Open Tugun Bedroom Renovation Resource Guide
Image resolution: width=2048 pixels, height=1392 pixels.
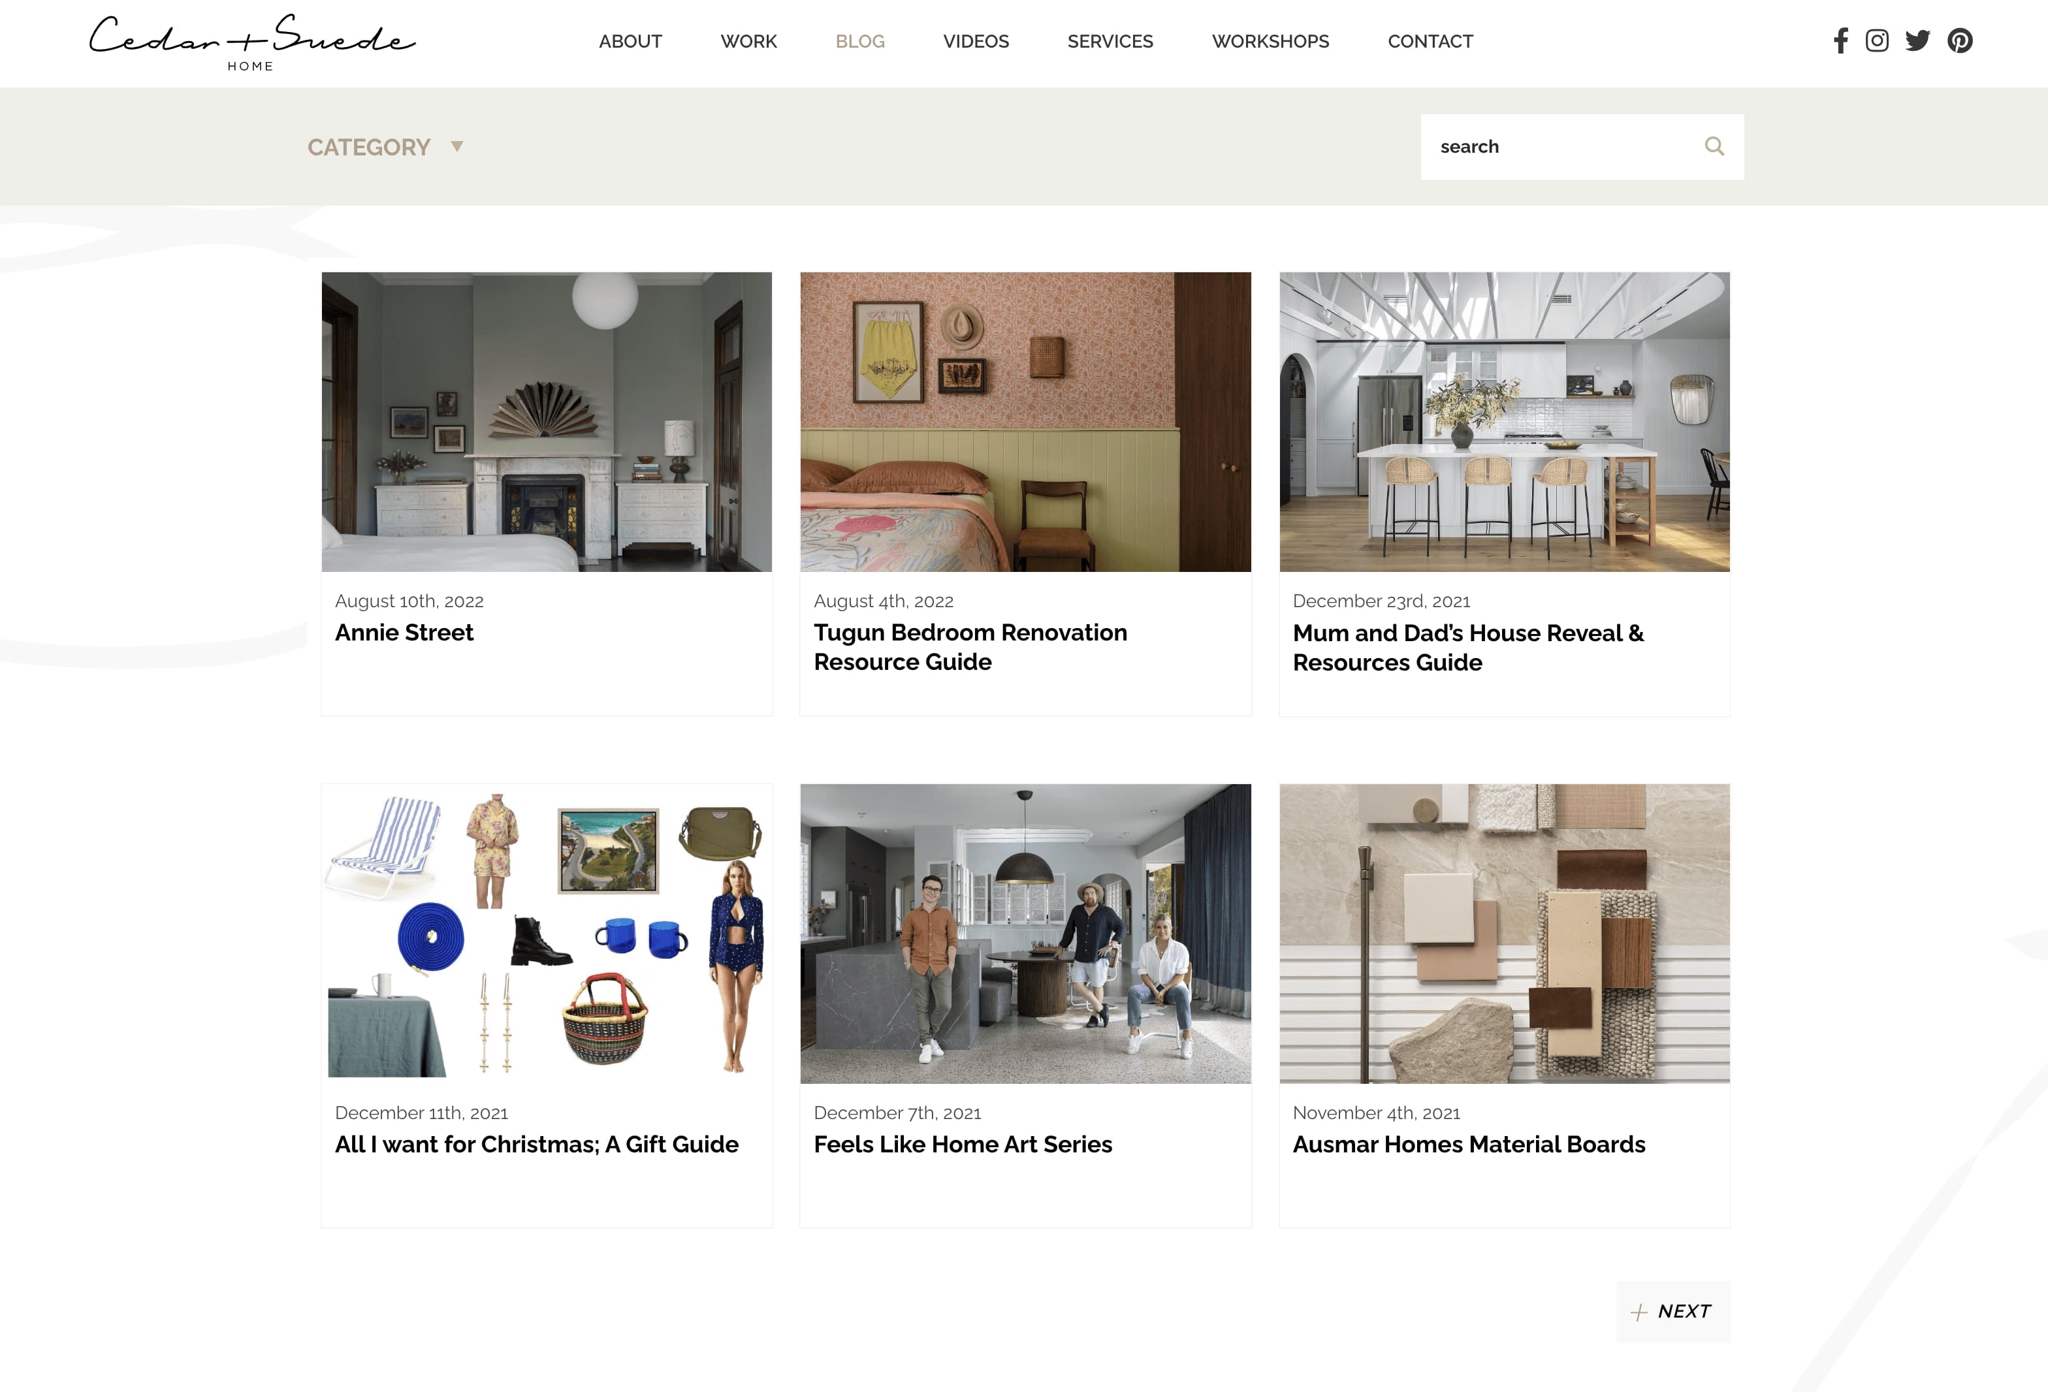point(970,646)
